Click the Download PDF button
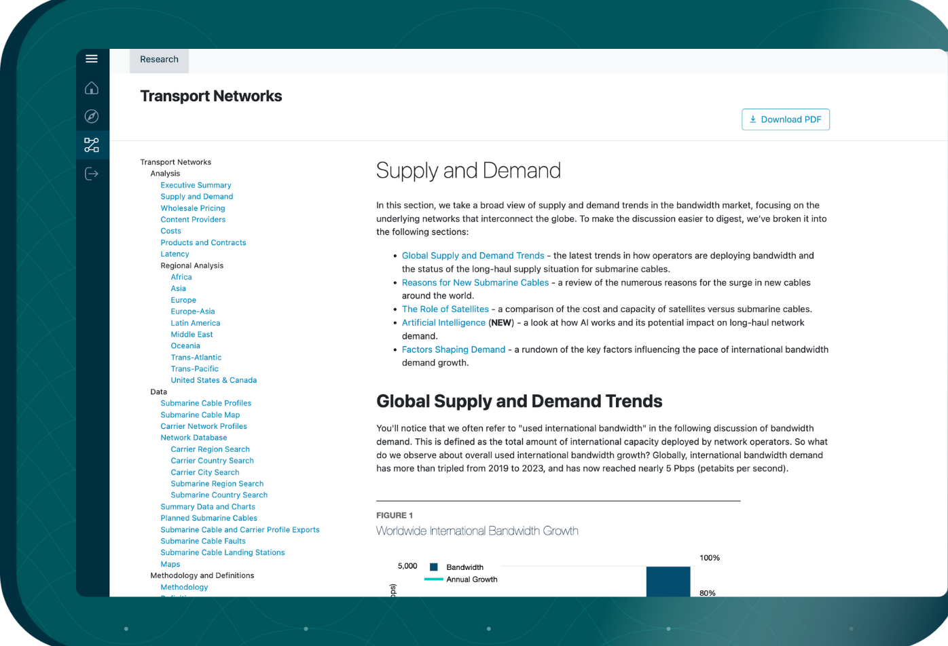Viewport: 948px width, 646px height. pos(786,119)
